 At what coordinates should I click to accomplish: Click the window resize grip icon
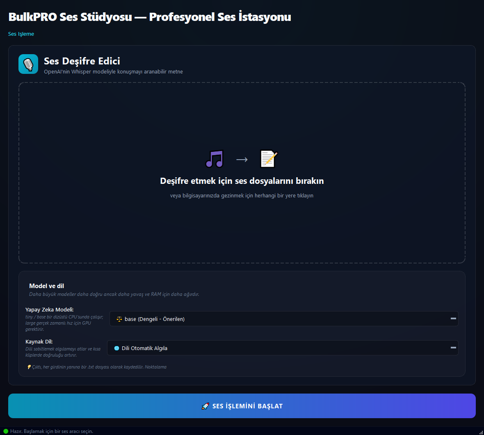pyautogui.click(x=481, y=432)
